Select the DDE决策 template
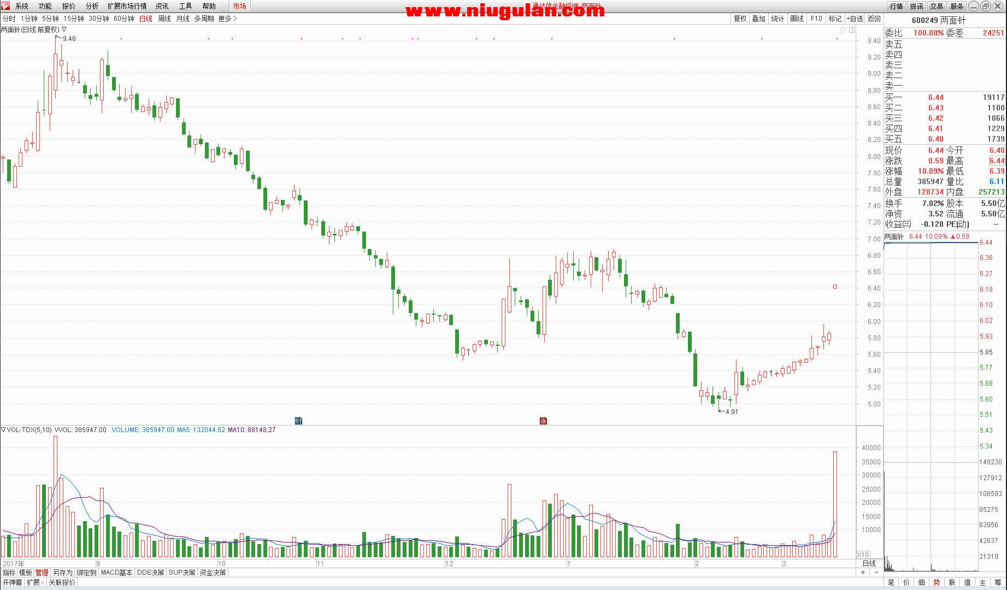This screenshot has height=590, width=1007. (x=151, y=573)
